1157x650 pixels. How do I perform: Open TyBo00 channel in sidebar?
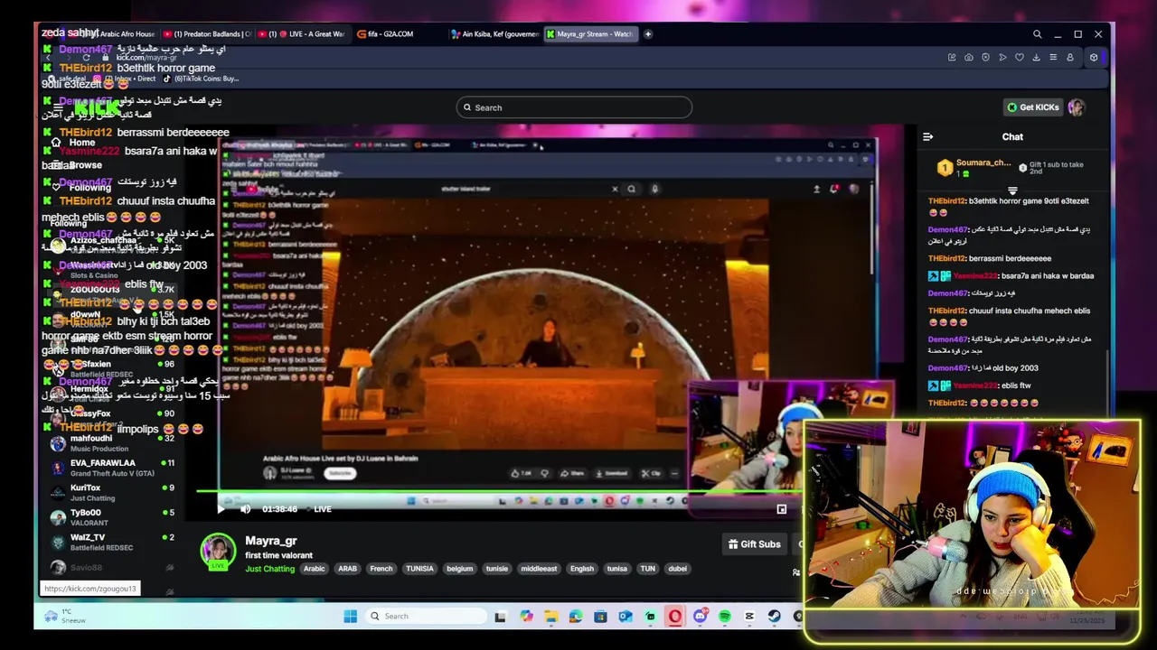point(111,517)
